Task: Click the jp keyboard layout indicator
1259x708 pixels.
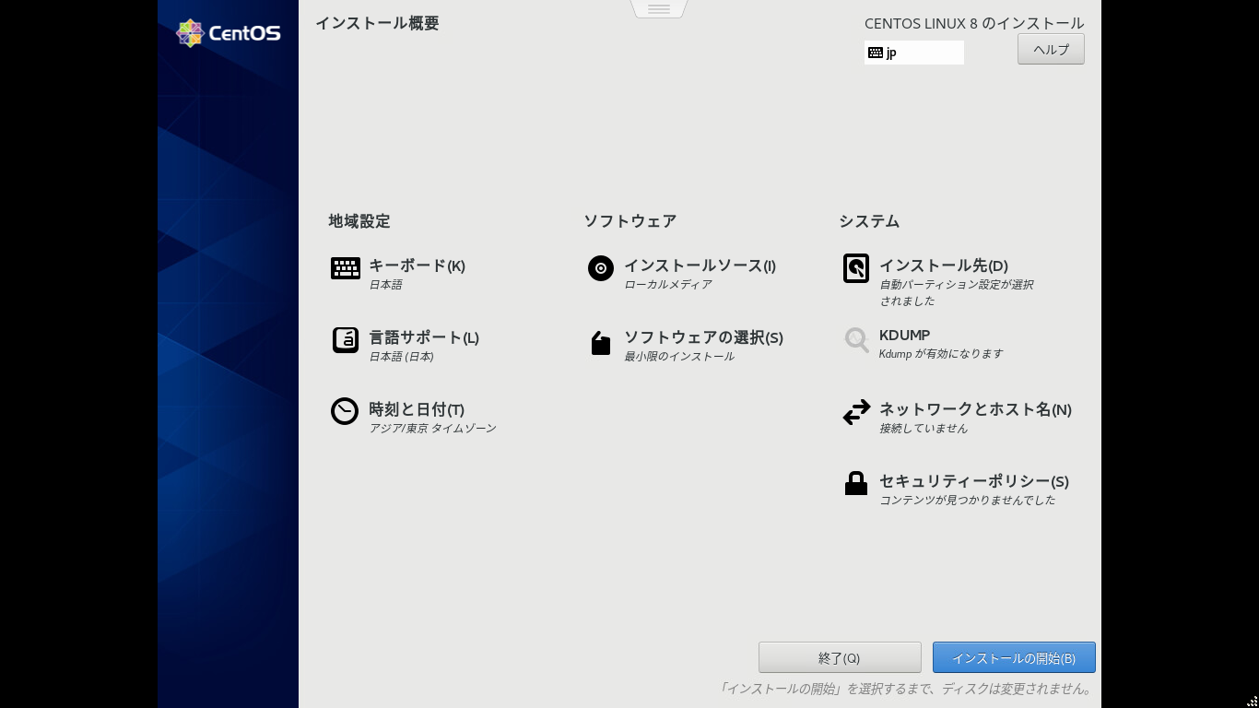Action: [x=914, y=53]
